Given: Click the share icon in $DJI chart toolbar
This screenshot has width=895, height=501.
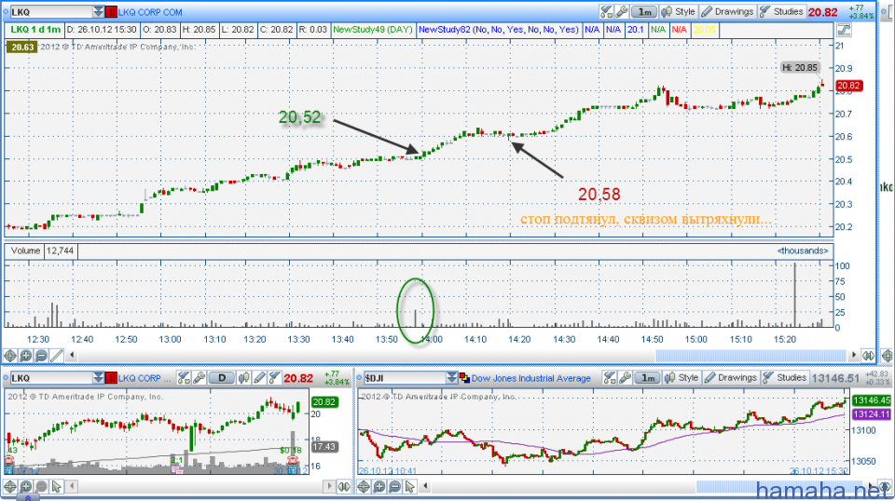Looking at the screenshot, I should tap(610, 378).
